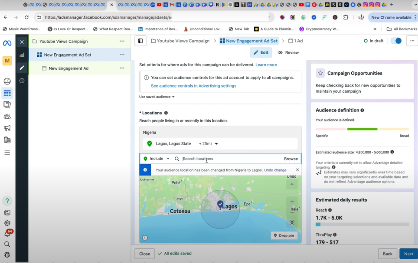Click the info icon next to ThruPlay
Viewport: 418px width, 263px height.
[x=335, y=235]
